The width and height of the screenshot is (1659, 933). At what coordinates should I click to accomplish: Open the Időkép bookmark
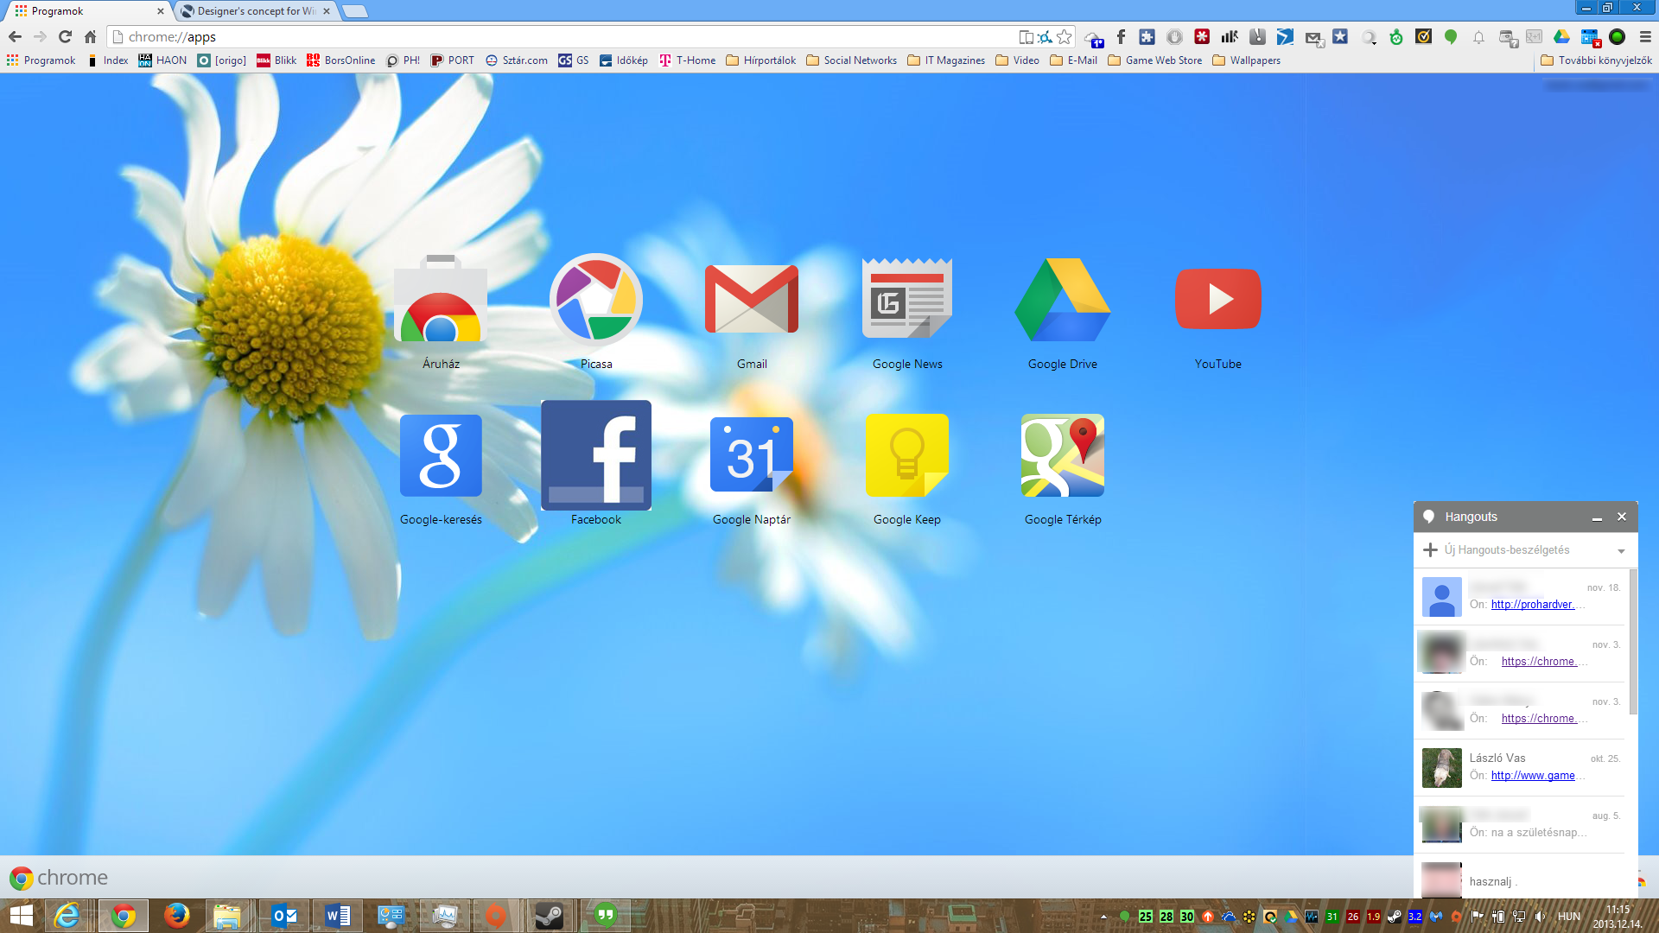(623, 60)
